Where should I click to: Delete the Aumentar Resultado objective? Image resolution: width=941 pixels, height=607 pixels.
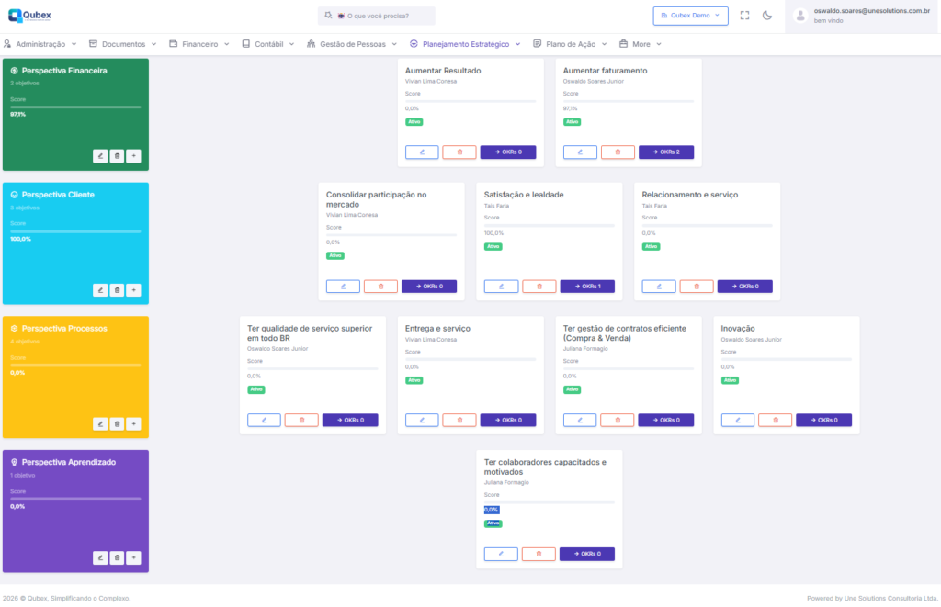point(459,152)
